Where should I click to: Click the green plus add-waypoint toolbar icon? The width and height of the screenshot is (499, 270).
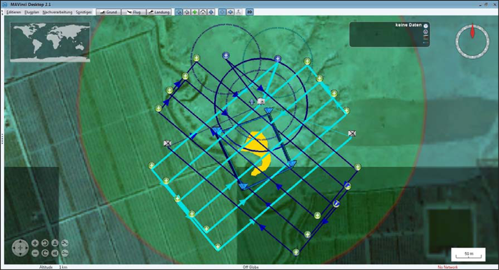(x=195, y=12)
